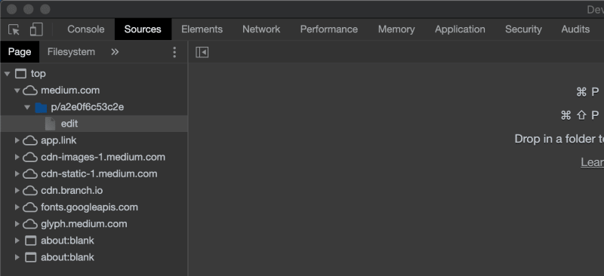
Task: Open the three-dot navigator options menu
Action: pyautogui.click(x=174, y=52)
